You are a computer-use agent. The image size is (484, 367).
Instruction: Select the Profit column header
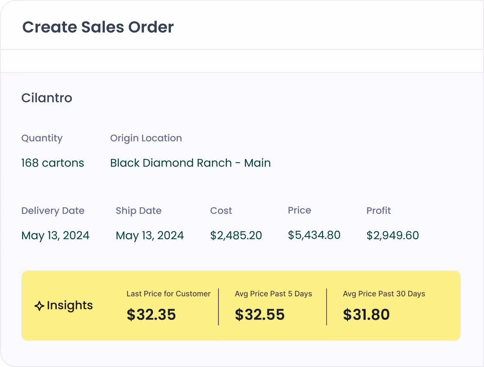point(378,210)
